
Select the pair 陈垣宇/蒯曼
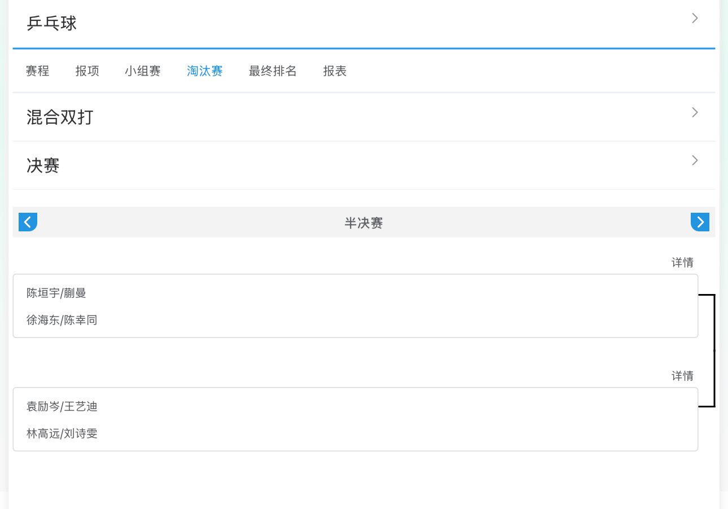pos(56,293)
